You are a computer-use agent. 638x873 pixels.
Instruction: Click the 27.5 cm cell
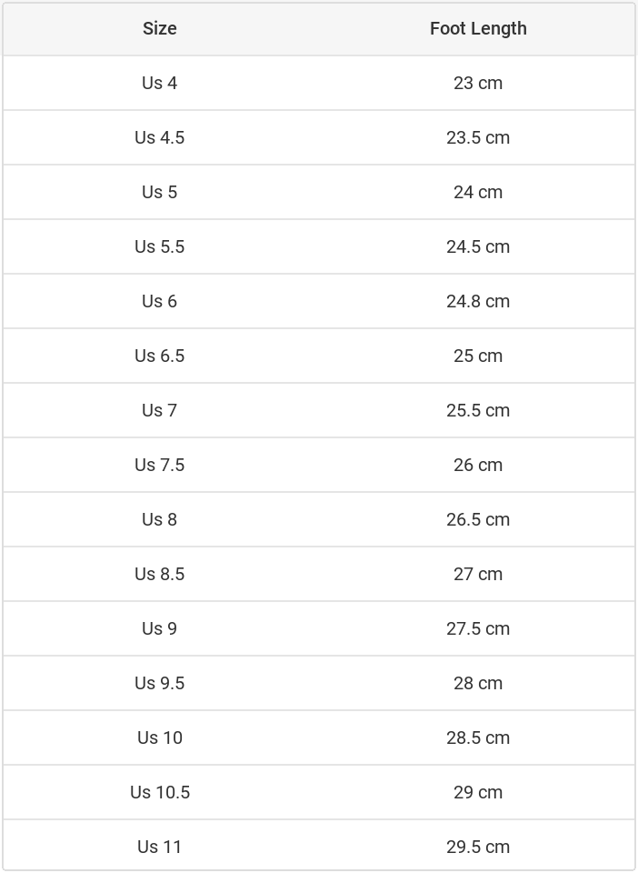pyautogui.click(x=478, y=628)
